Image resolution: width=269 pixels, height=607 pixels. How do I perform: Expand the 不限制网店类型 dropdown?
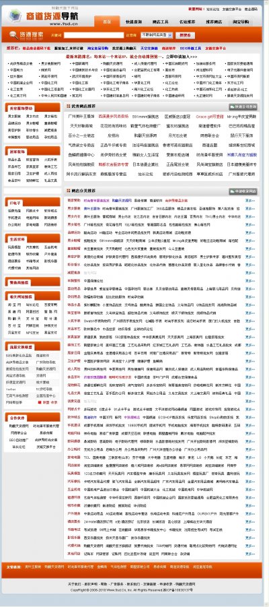tap(156, 35)
